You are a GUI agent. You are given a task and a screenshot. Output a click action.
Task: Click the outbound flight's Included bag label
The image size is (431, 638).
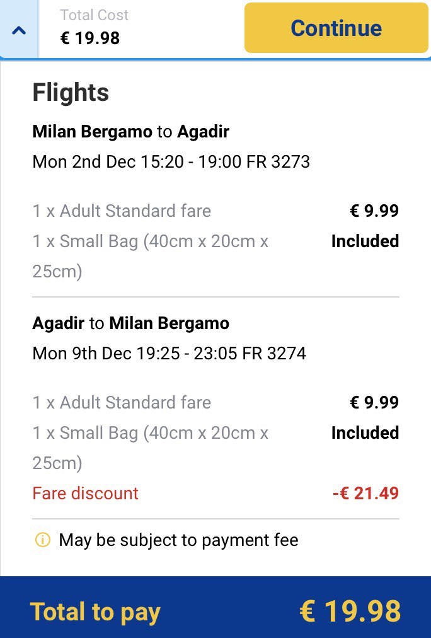point(365,241)
